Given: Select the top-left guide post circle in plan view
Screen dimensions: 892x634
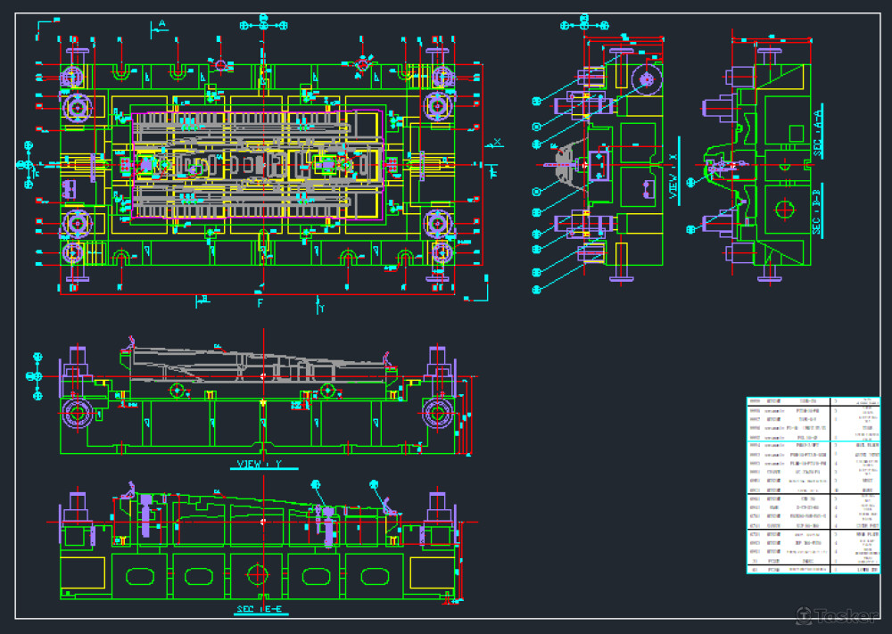Looking at the screenshot, I should coord(76,107).
